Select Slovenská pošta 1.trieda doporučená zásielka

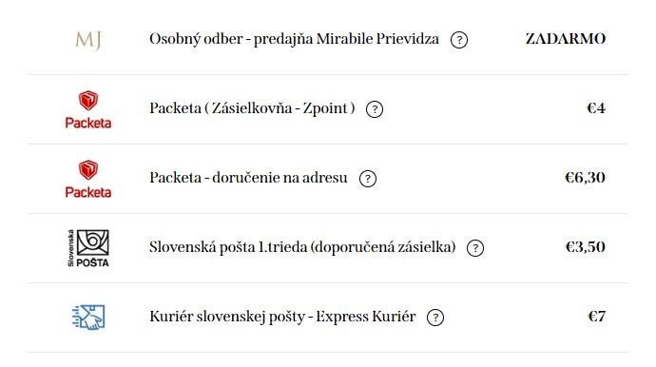coord(328,248)
